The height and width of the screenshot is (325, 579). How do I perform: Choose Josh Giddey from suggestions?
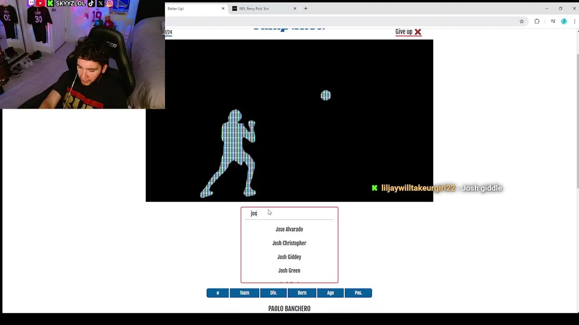[289, 257]
